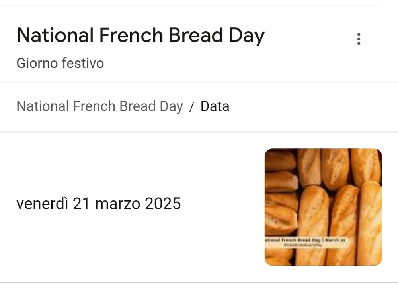This screenshot has width=398, height=285.
Task: Select the Data breadcrumb item
Action: pos(215,106)
